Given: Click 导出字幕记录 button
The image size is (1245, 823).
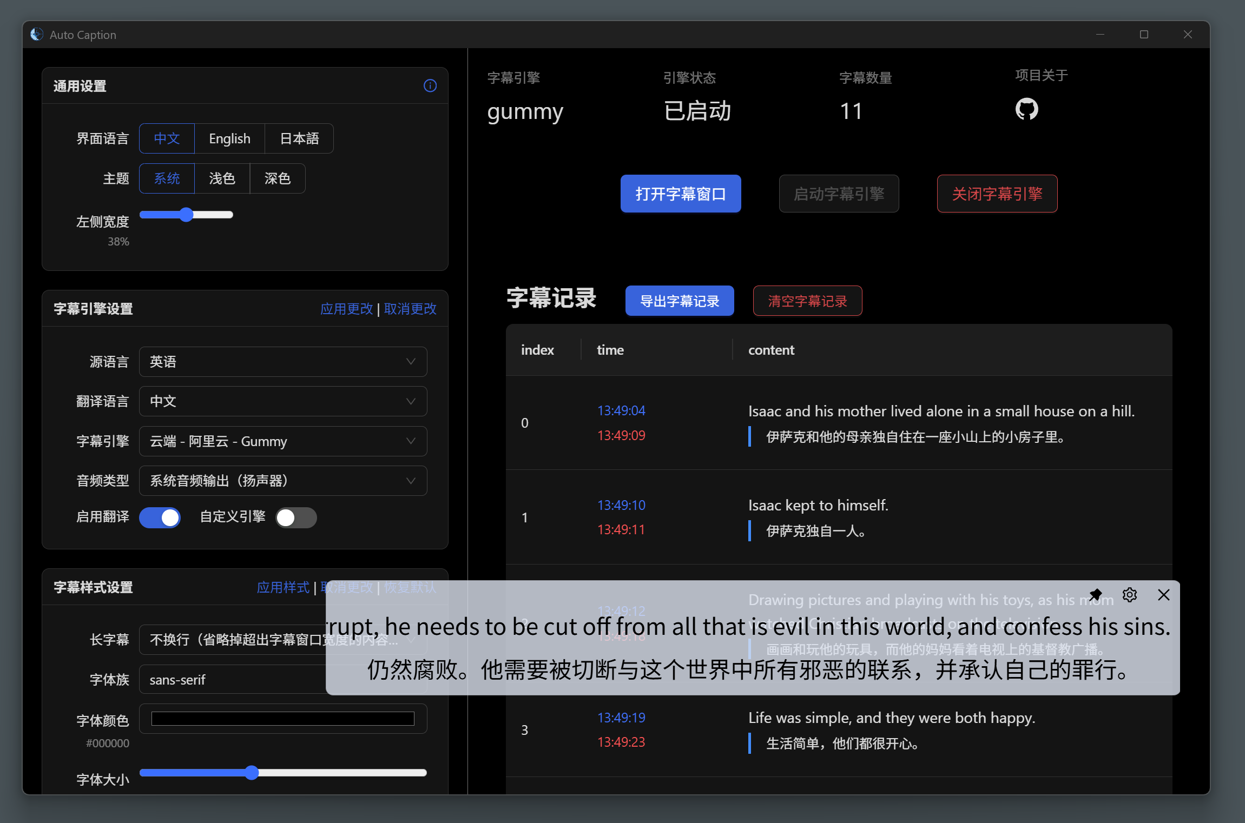Looking at the screenshot, I should [680, 301].
